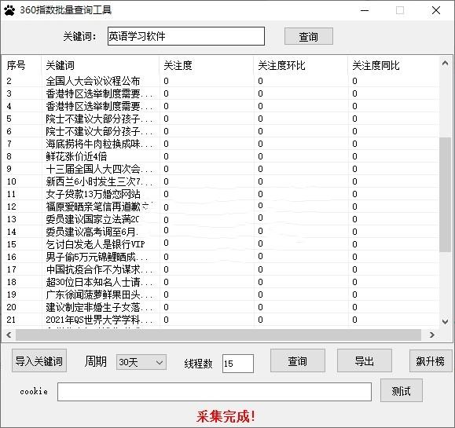Select the row 鲜花涨价近4倍

pos(222,156)
